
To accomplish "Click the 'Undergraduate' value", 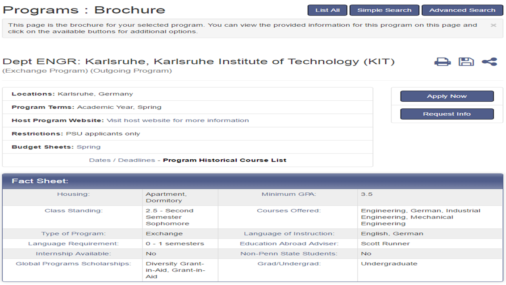I will (x=389, y=264).
